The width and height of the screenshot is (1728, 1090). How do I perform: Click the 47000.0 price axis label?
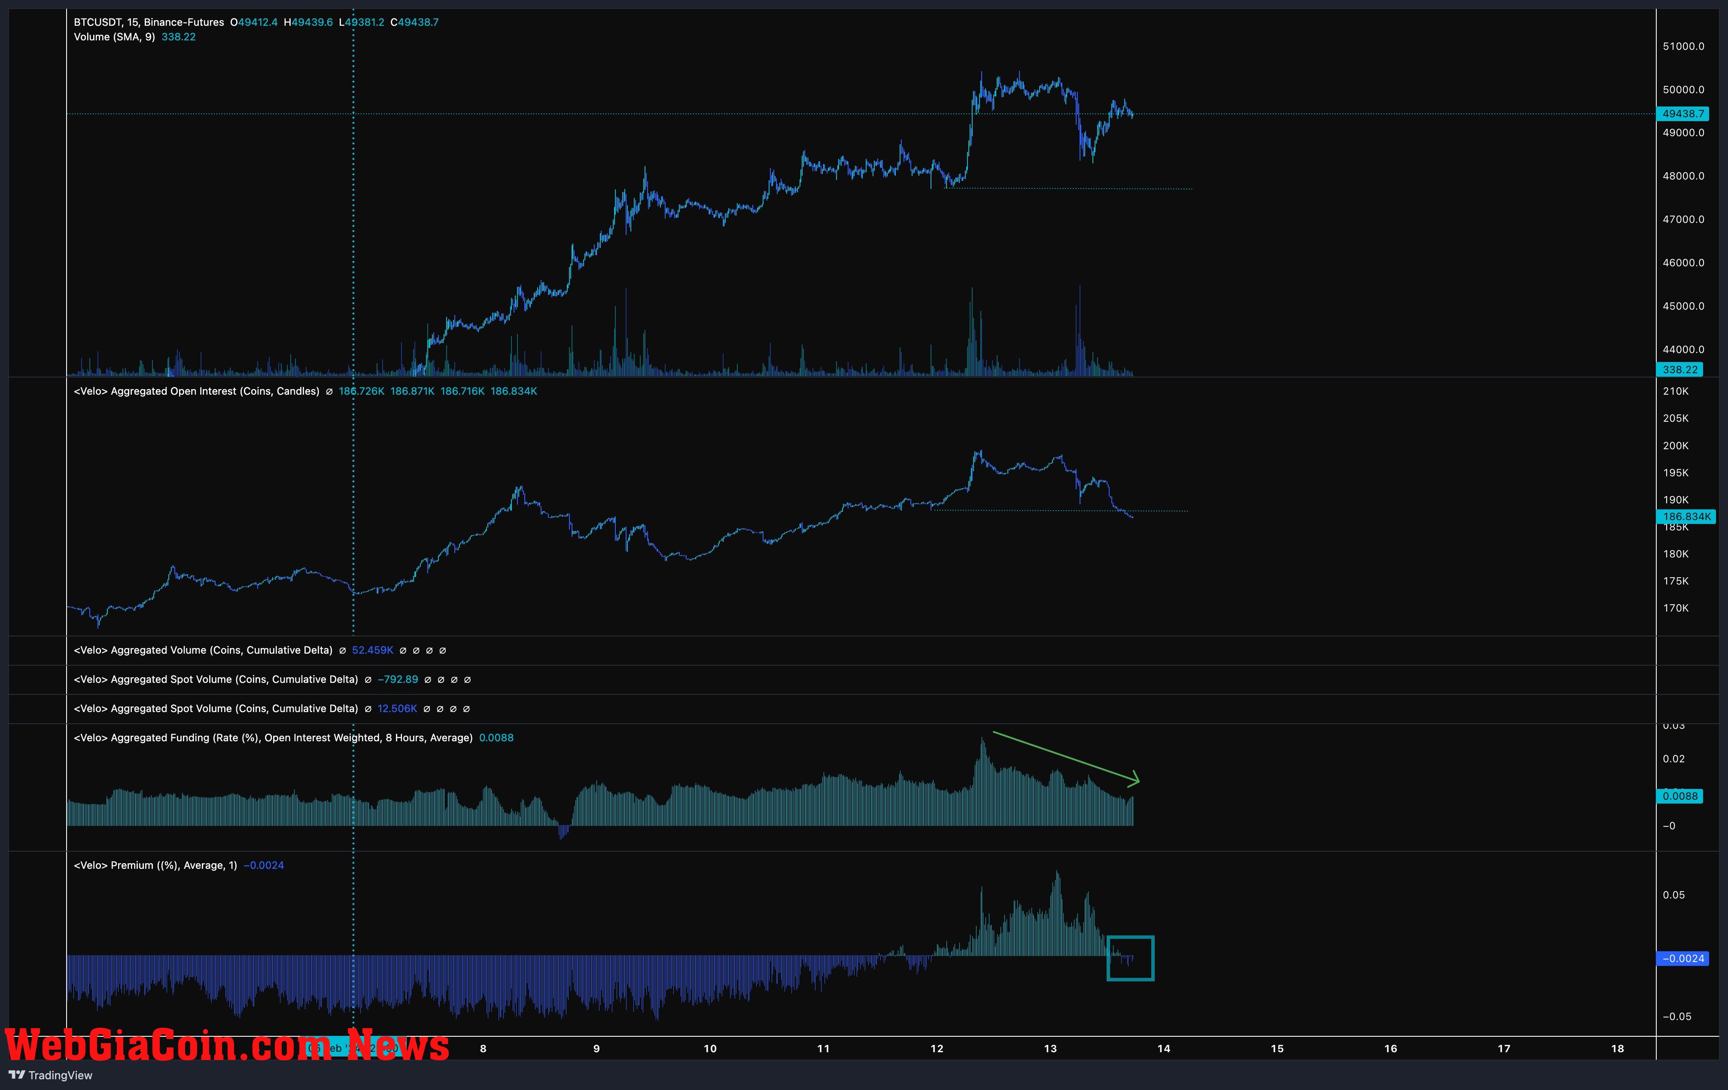[x=1683, y=219]
